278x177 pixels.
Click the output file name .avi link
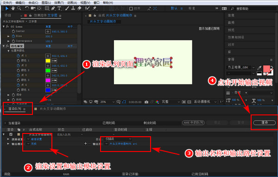[x=123, y=144]
